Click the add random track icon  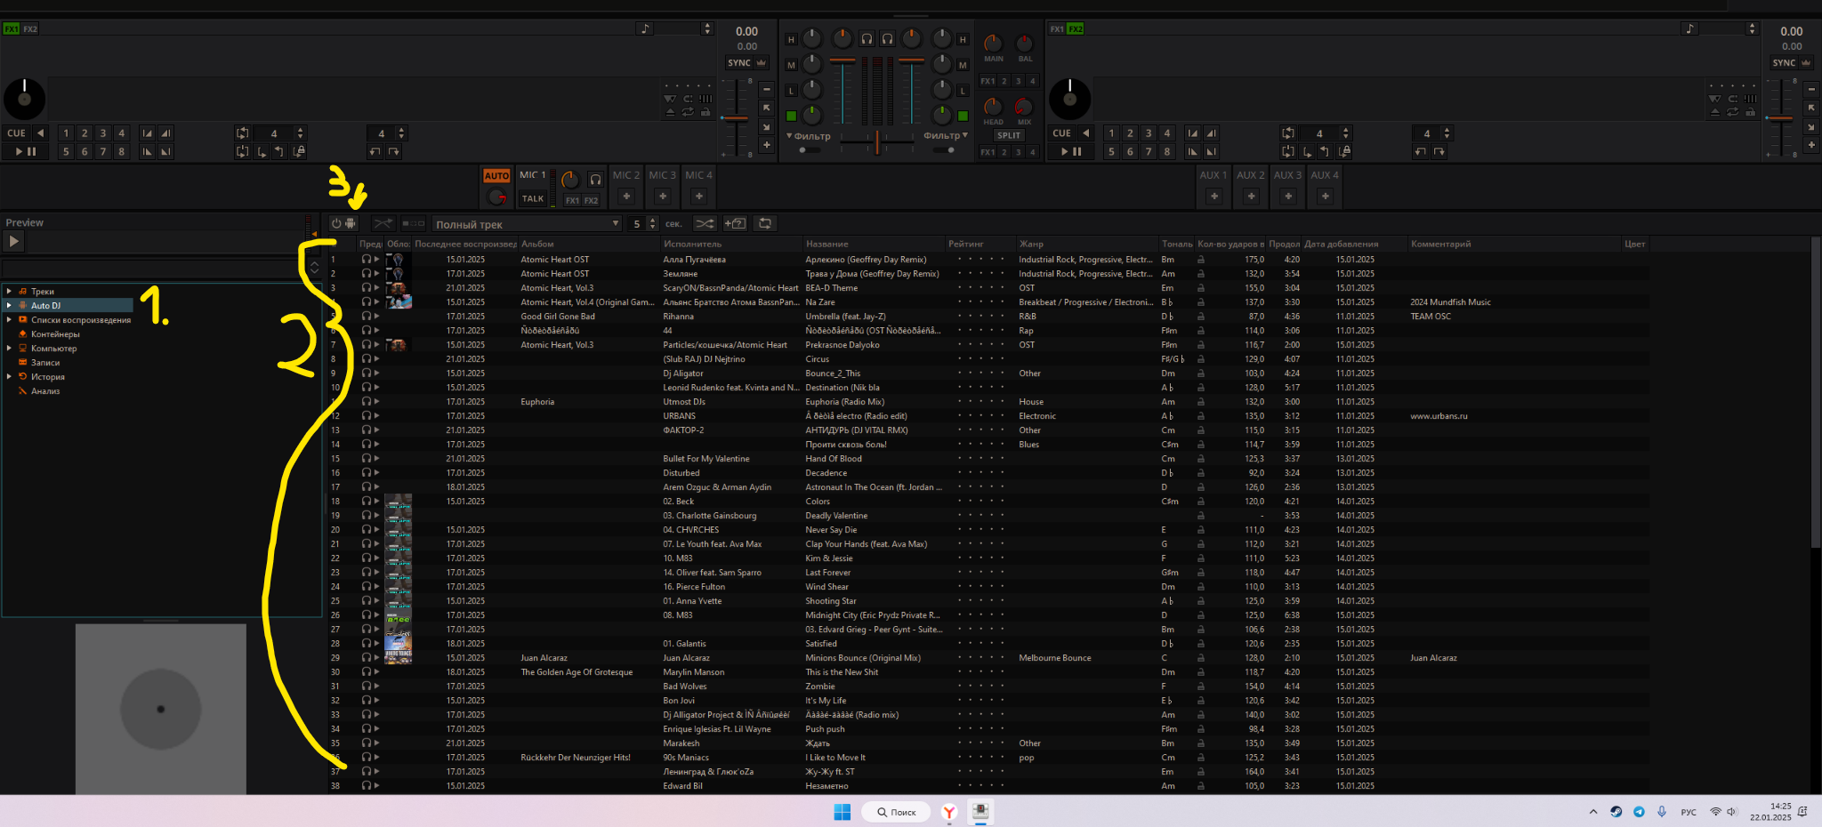[x=735, y=223]
